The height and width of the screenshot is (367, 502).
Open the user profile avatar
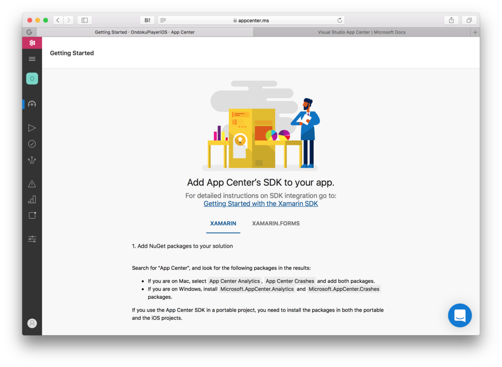(32, 323)
